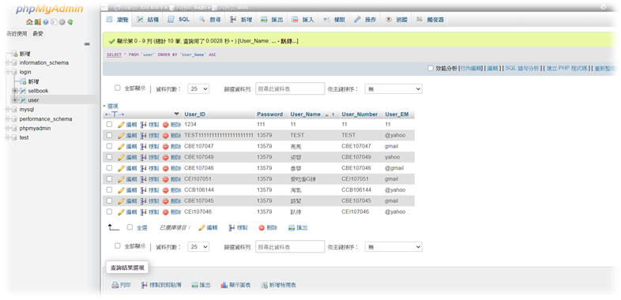
Task: Switch to the 搜尋 (Search) tab
Action: (210, 20)
